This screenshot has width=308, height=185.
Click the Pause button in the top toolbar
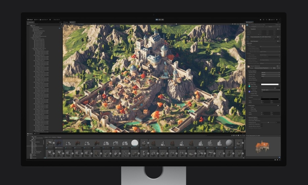[160, 20]
